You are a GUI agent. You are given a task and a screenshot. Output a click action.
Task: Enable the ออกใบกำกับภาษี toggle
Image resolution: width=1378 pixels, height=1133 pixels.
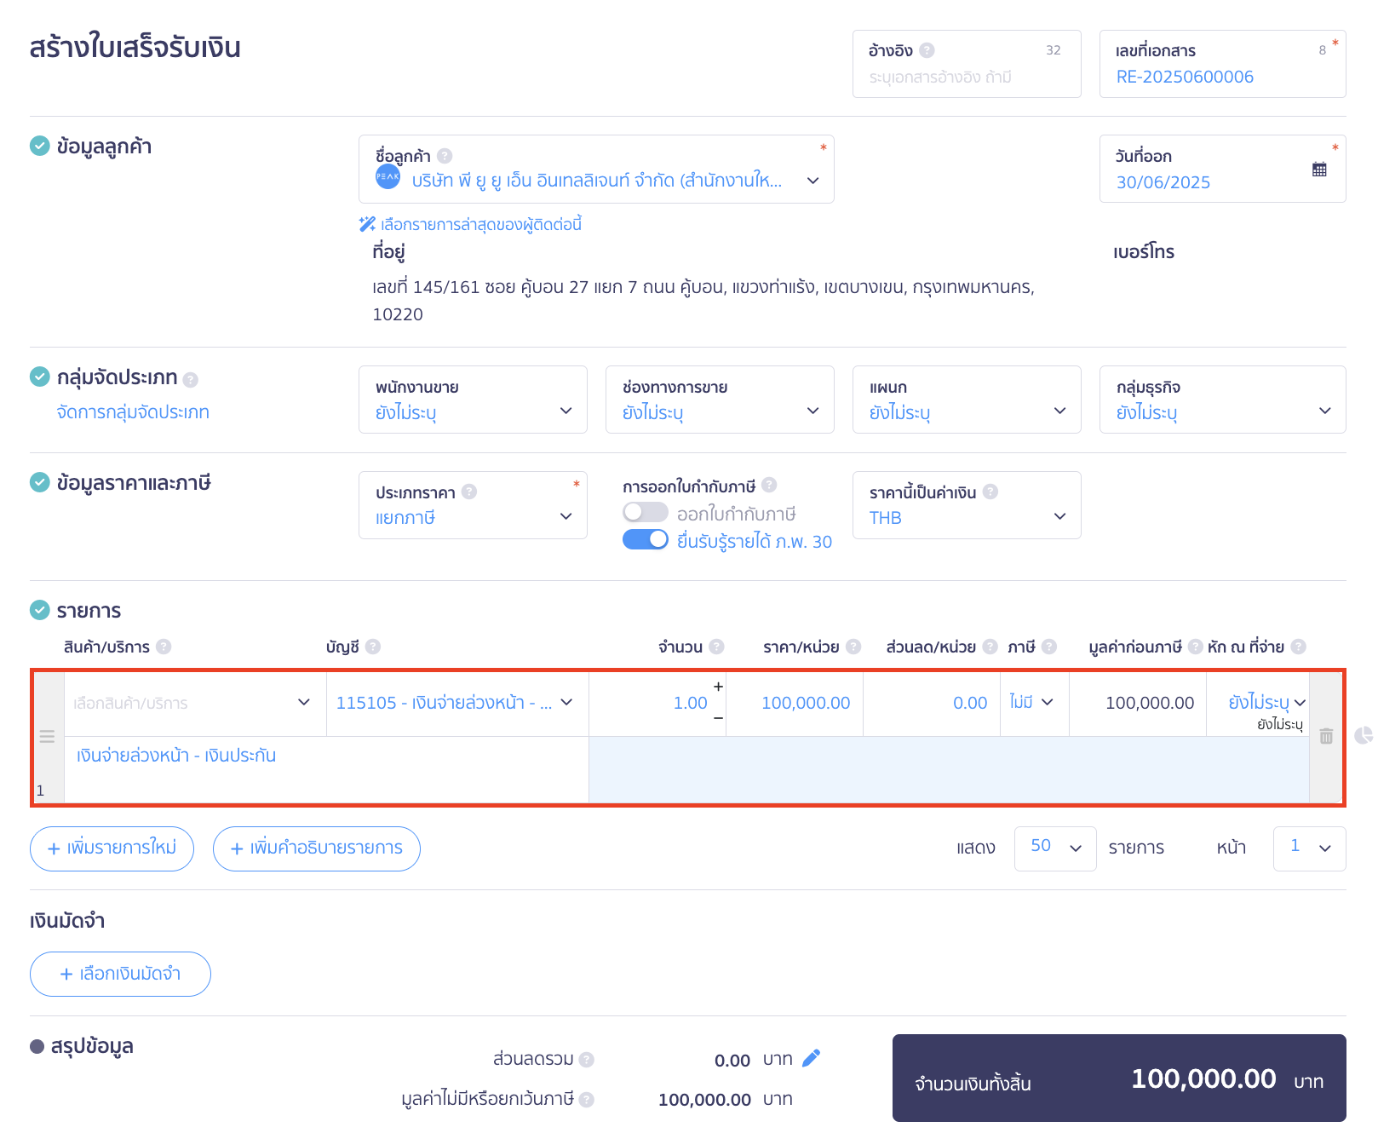point(645,513)
